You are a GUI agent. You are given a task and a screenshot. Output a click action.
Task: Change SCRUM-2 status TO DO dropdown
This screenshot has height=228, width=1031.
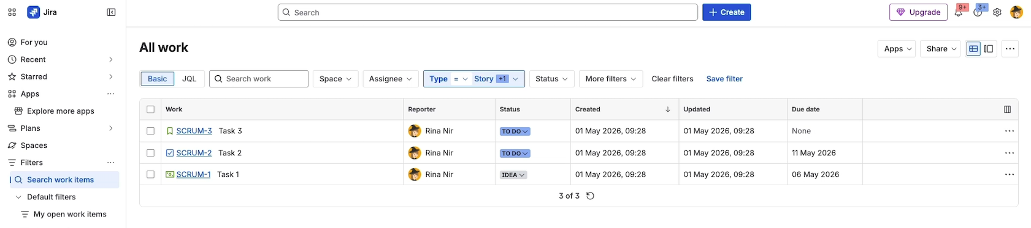point(515,153)
